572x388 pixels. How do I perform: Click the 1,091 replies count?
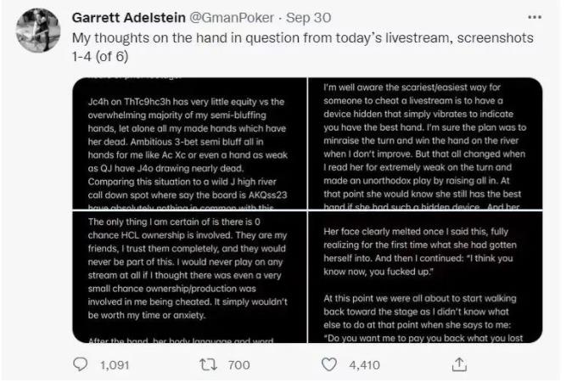(x=114, y=365)
